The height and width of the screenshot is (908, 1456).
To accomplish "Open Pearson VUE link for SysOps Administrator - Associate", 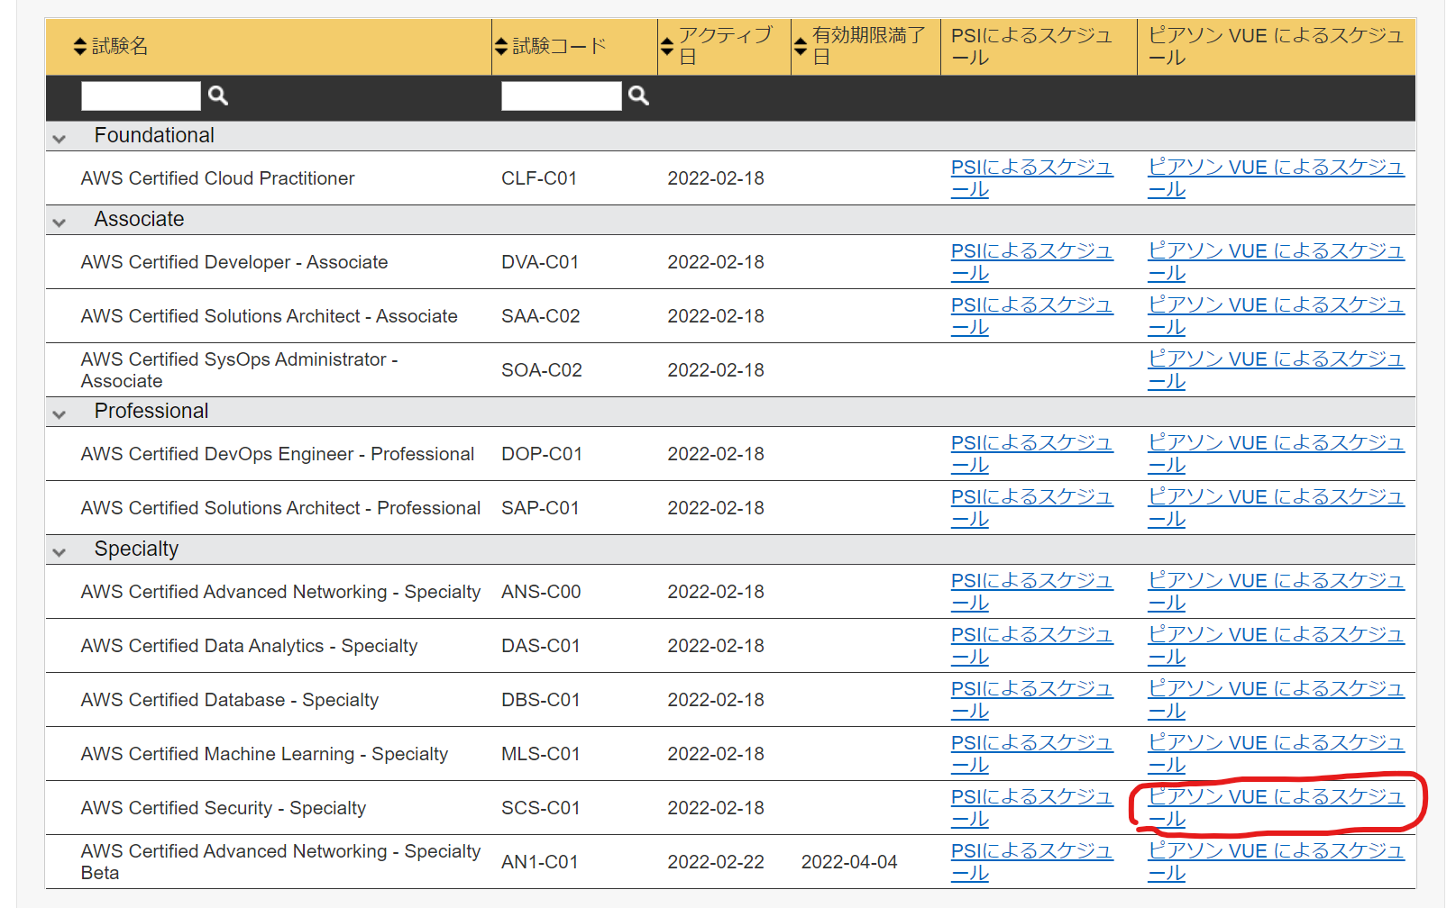I will coord(1277,370).
